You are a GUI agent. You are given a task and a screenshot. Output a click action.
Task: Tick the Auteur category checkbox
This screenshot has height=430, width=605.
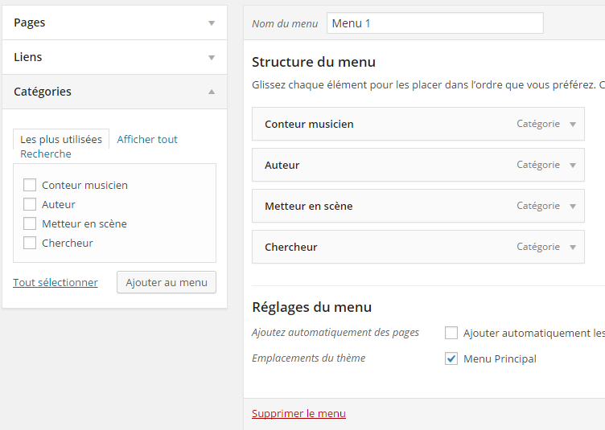[x=30, y=204]
